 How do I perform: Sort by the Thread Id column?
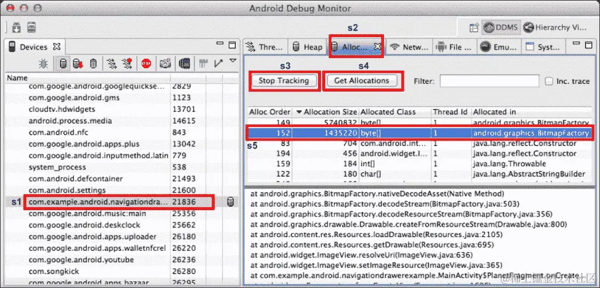pyautogui.click(x=451, y=112)
